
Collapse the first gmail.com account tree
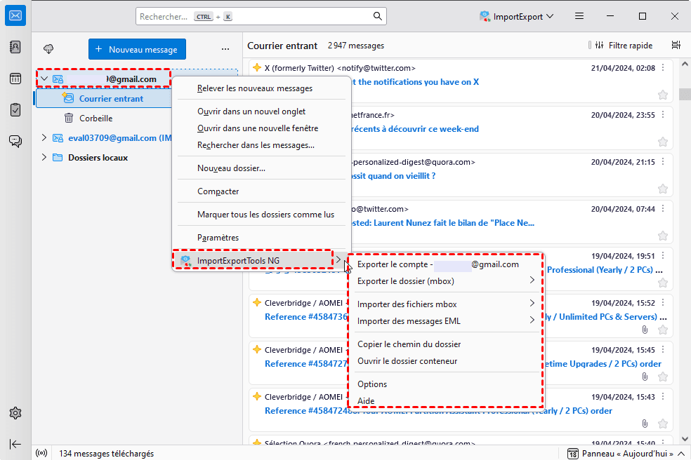point(44,79)
